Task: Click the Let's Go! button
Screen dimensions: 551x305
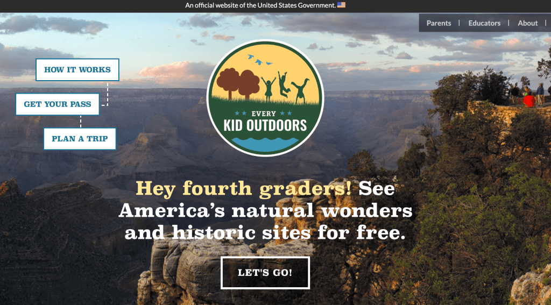Action: click(x=265, y=273)
